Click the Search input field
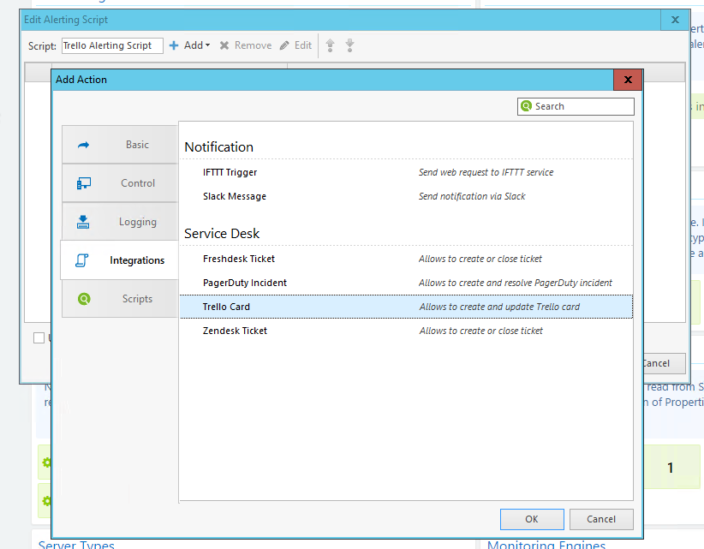 click(x=576, y=106)
